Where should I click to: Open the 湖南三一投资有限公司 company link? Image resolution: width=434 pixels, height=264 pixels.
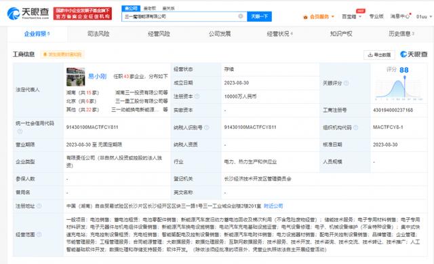click(142, 92)
